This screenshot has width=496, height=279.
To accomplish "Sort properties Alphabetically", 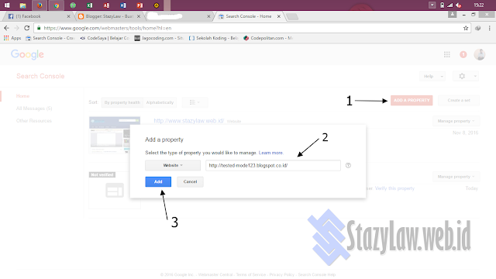I will tap(160, 102).
